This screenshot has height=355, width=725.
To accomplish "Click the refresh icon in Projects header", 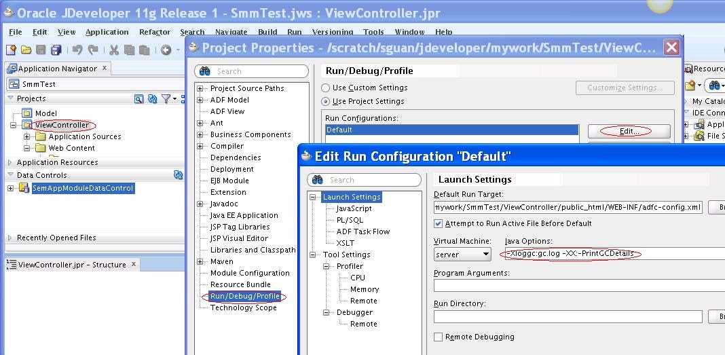I will coord(153,98).
